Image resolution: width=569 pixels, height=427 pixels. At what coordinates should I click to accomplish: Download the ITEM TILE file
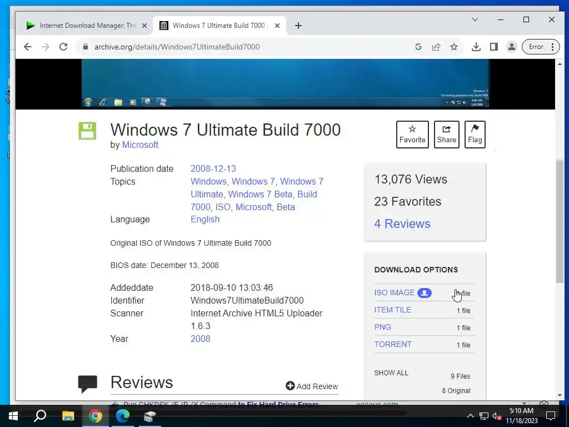pyautogui.click(x=393, y=310)
